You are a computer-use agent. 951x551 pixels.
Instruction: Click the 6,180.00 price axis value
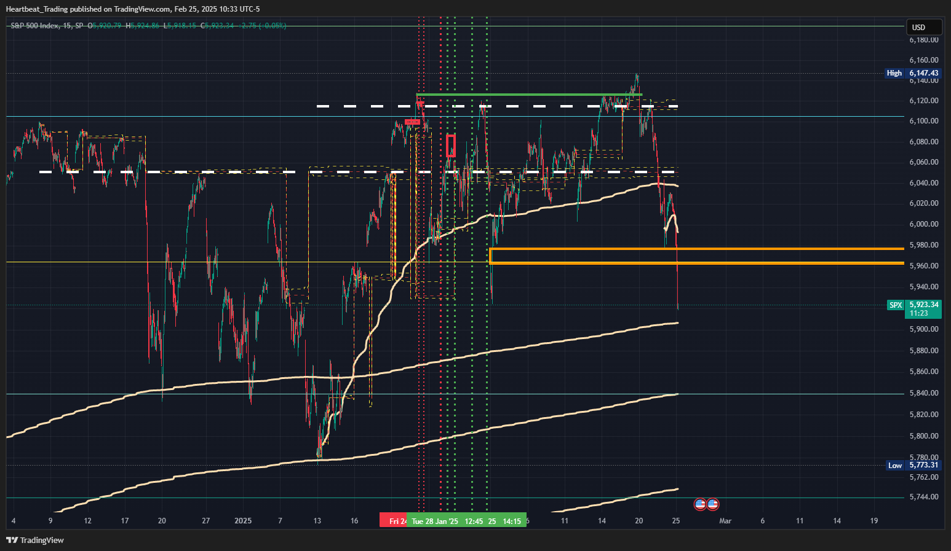924,40
